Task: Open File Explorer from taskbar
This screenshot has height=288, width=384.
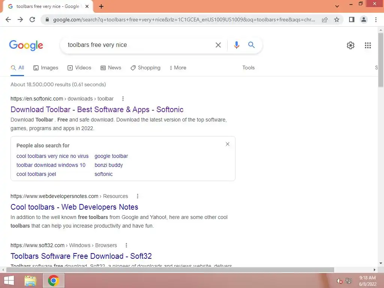Action: pos(30,281)
